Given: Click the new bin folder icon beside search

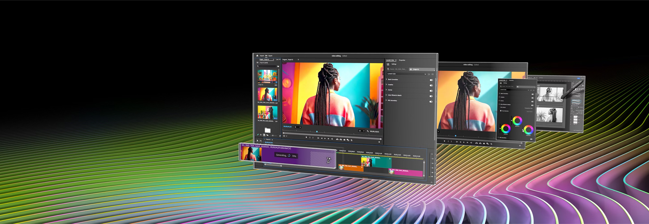Looking at the screenshot, I should [x=278, y=66].
